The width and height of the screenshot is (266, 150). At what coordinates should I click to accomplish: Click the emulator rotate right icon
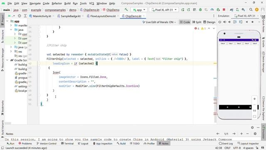[x=241, y=22]
